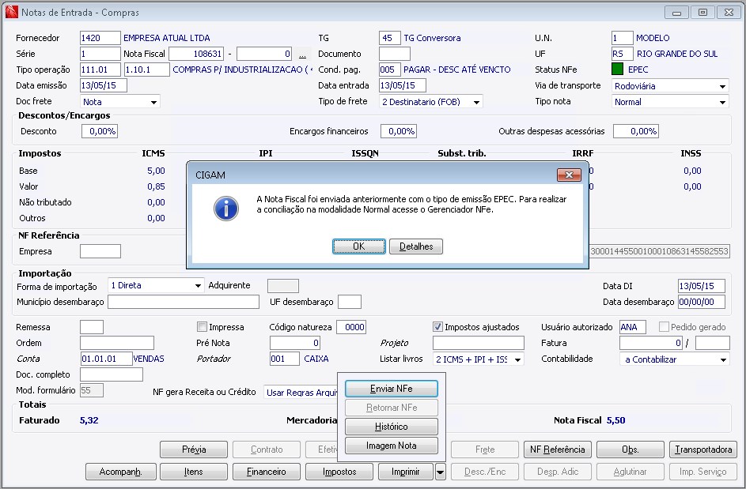The height and width of the screenshot is (489, 746).
Task: Click the Conta field 01.01.01
Action: pyautogui.click(x=106, y=359)
